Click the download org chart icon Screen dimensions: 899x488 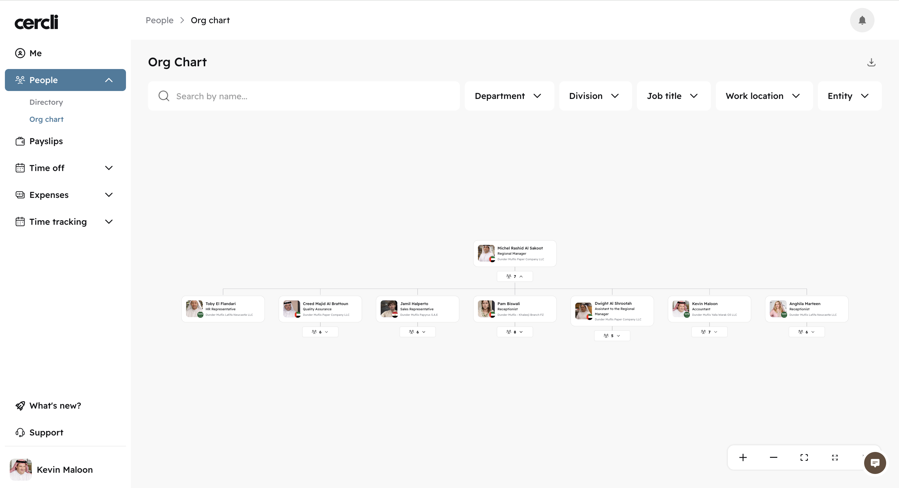pyautogui.click(x=871, y=62)
